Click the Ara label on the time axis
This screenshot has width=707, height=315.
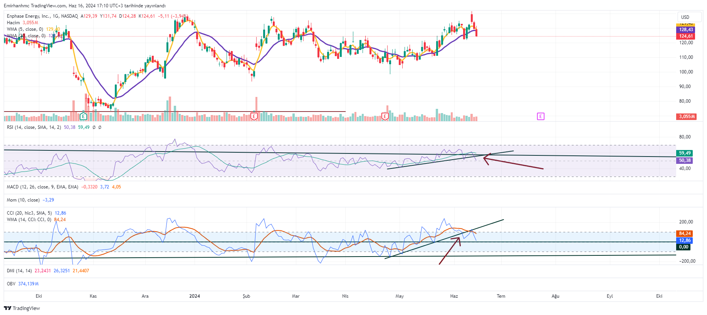[145, 296]
